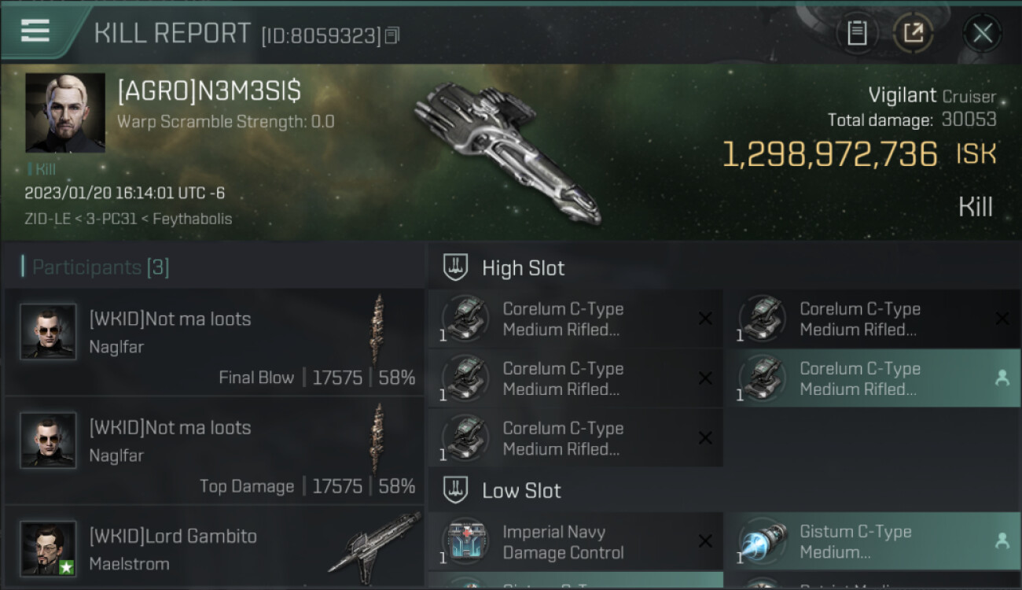Click the Vigilant ship image
1022x590 pixels.
pos(508,151)
